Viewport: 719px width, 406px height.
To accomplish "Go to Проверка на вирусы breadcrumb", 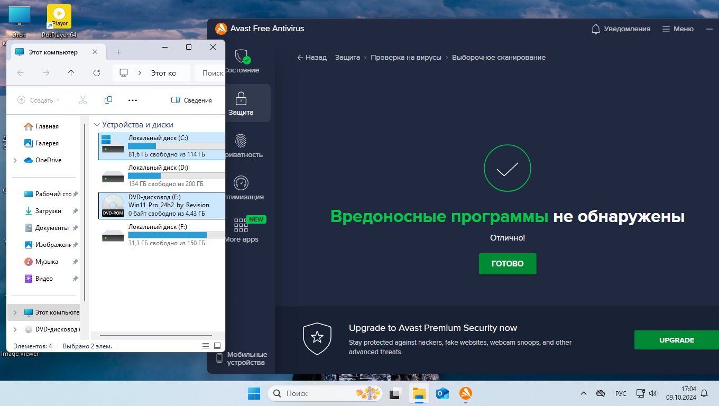I will tap(406, 57).
